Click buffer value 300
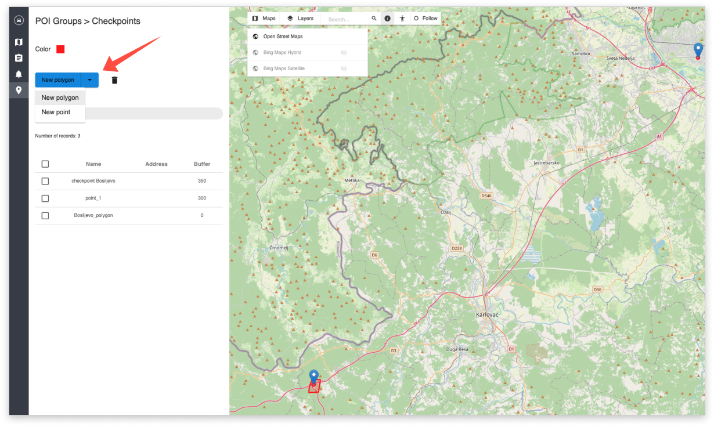The image size is (714, 427). point(202,198)
